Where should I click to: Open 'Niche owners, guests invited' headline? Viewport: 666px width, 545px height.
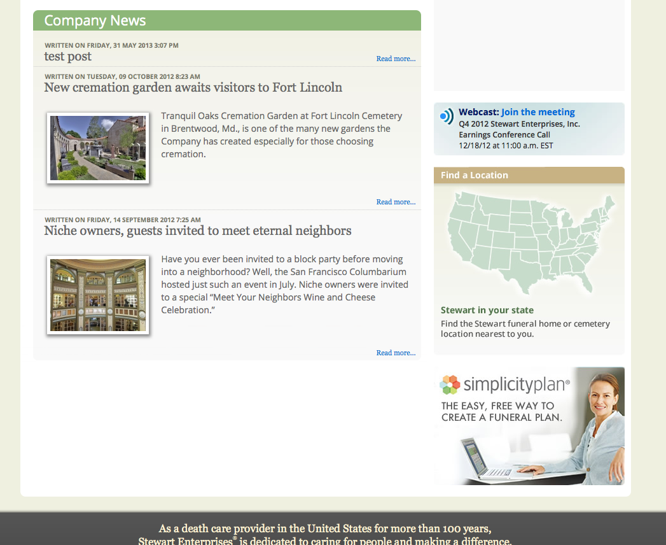coord(197,230)
